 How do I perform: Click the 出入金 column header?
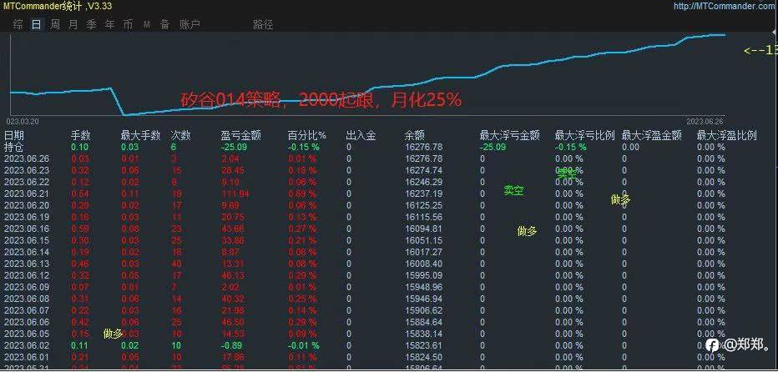coord(361,135)
